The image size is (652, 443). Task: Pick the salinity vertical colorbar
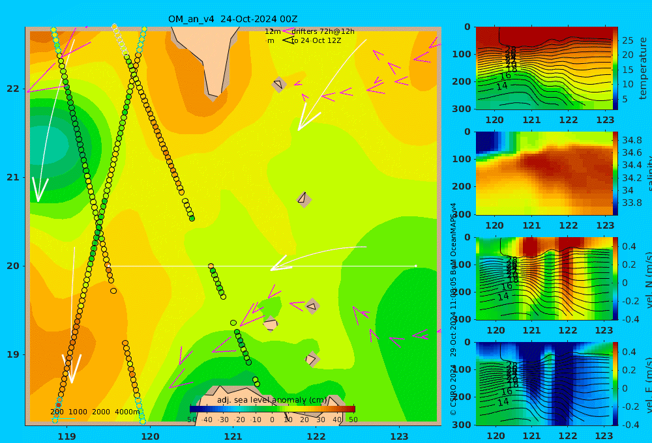pos(615,173)
